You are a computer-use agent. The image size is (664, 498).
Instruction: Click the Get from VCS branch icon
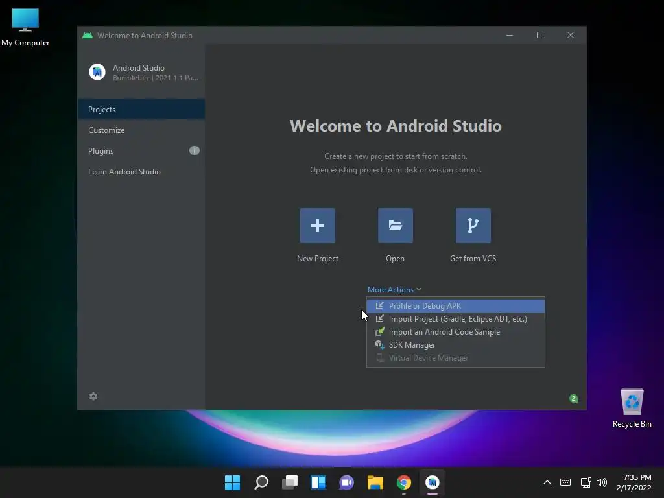click(x=473, y=226)
